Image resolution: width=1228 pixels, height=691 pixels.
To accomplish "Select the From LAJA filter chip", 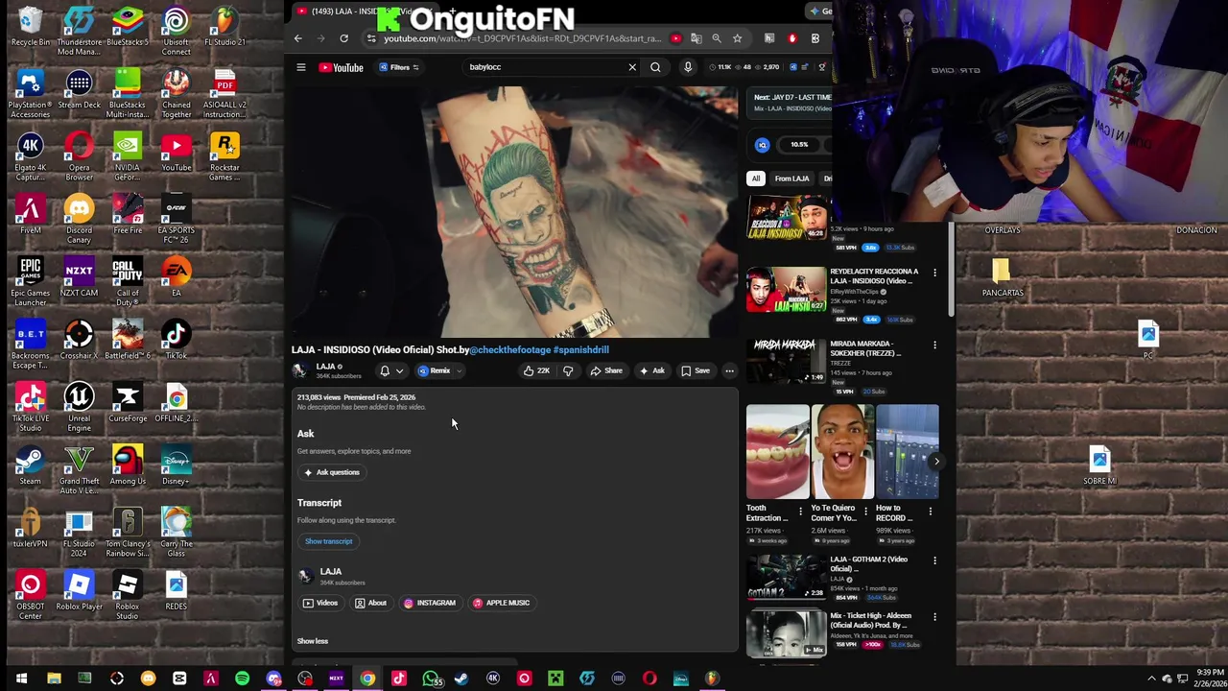I will (x=791, y=179).
